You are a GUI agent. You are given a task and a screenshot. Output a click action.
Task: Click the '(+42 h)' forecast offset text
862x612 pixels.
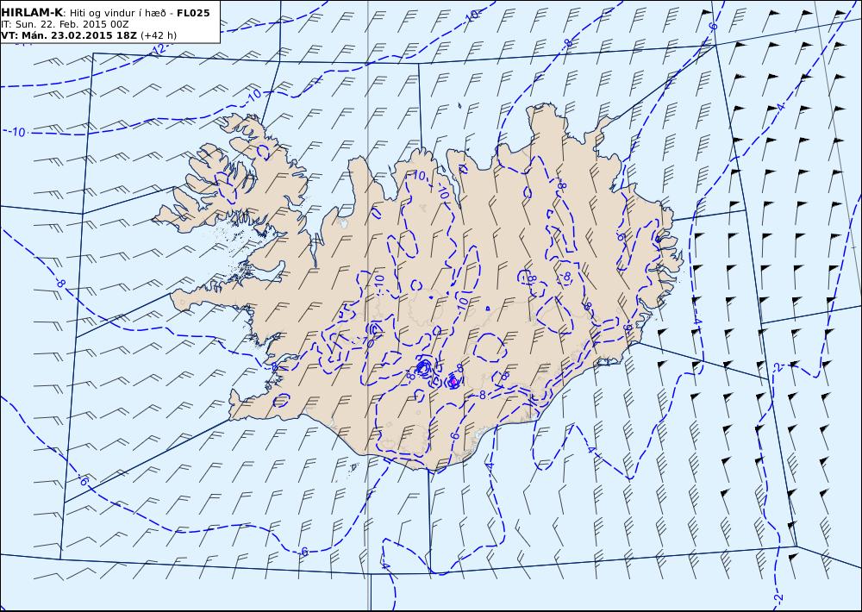click(159, 35)
